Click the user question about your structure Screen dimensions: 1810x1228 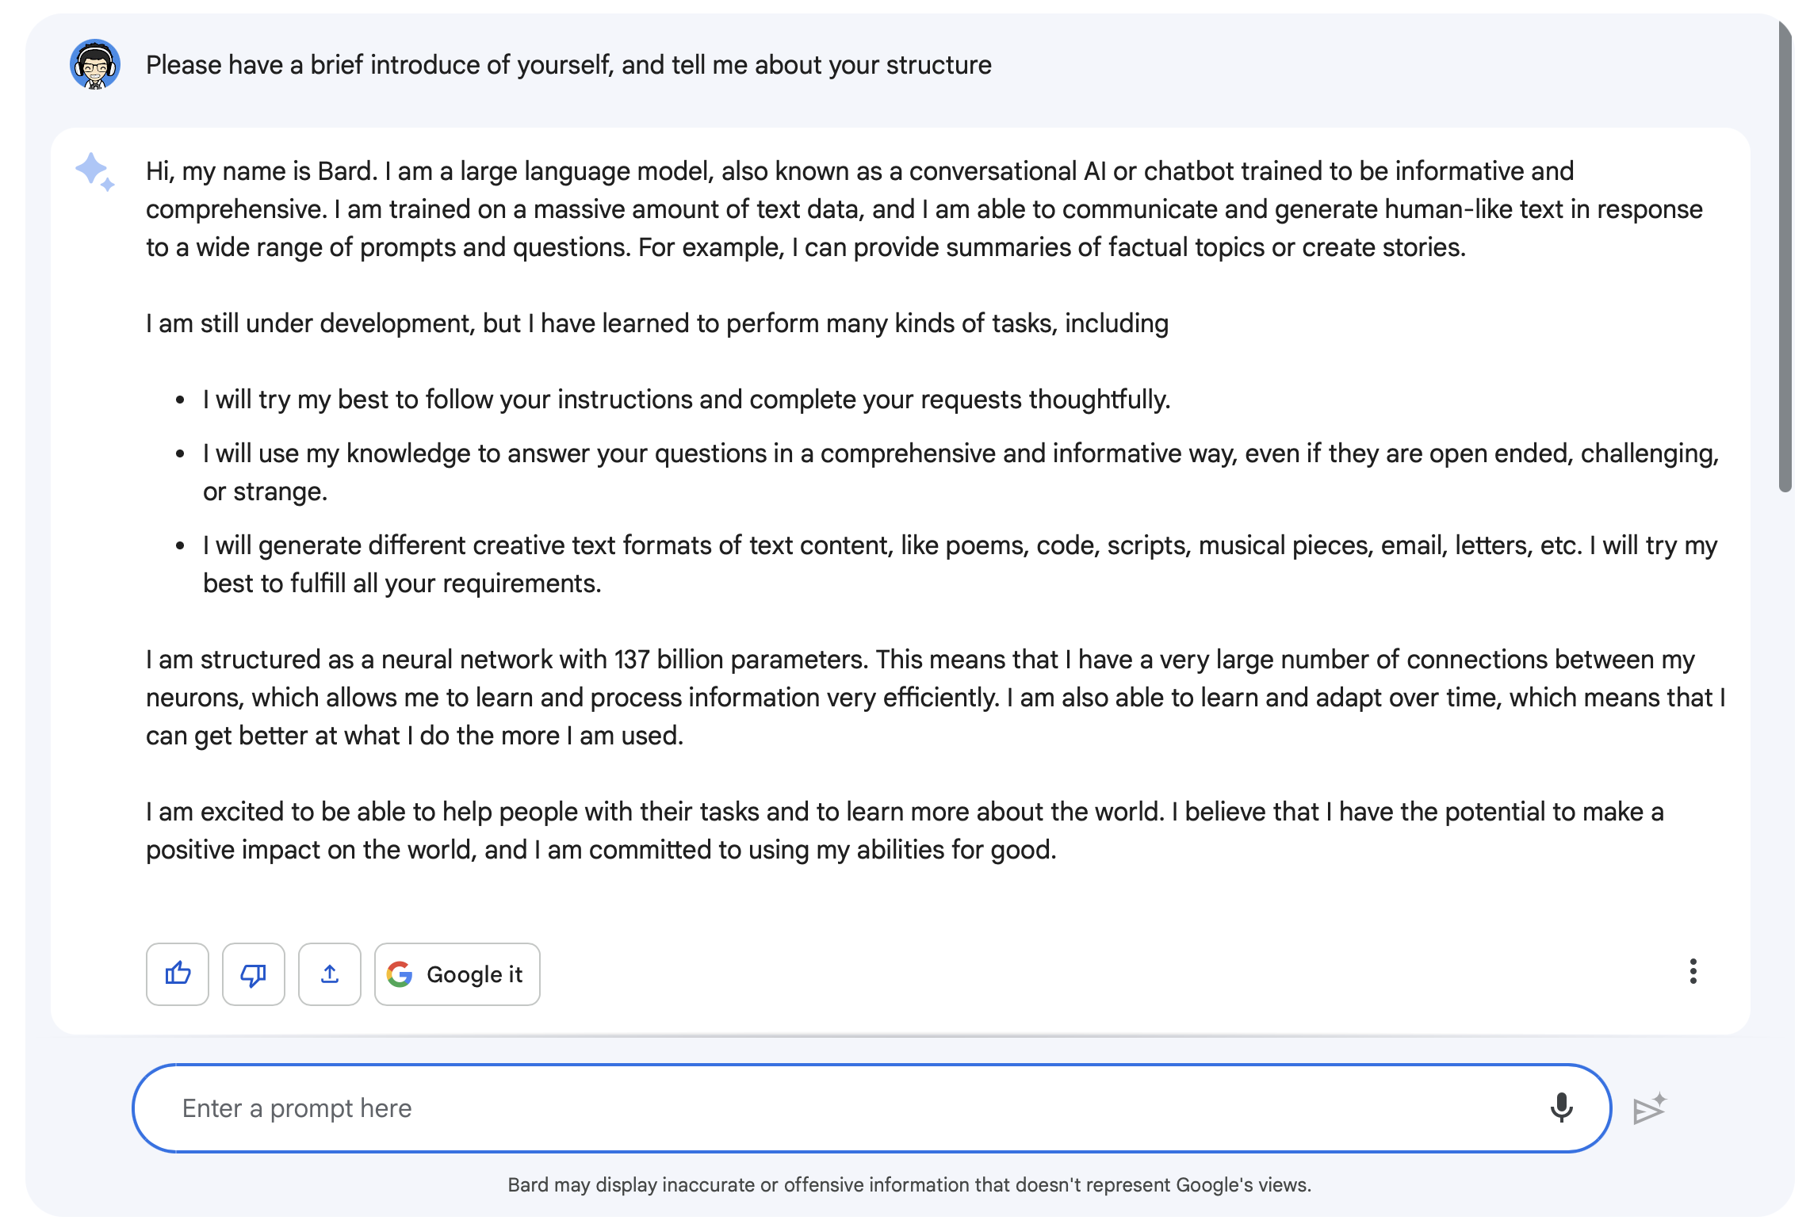pos(568,65)
